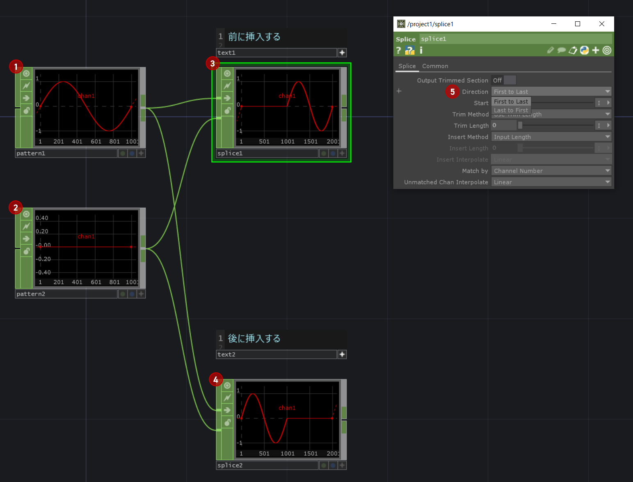Click the pattern1 node waveform viewer
The width and height of the screenshot is (633, 482).
(x=87, y=107)
